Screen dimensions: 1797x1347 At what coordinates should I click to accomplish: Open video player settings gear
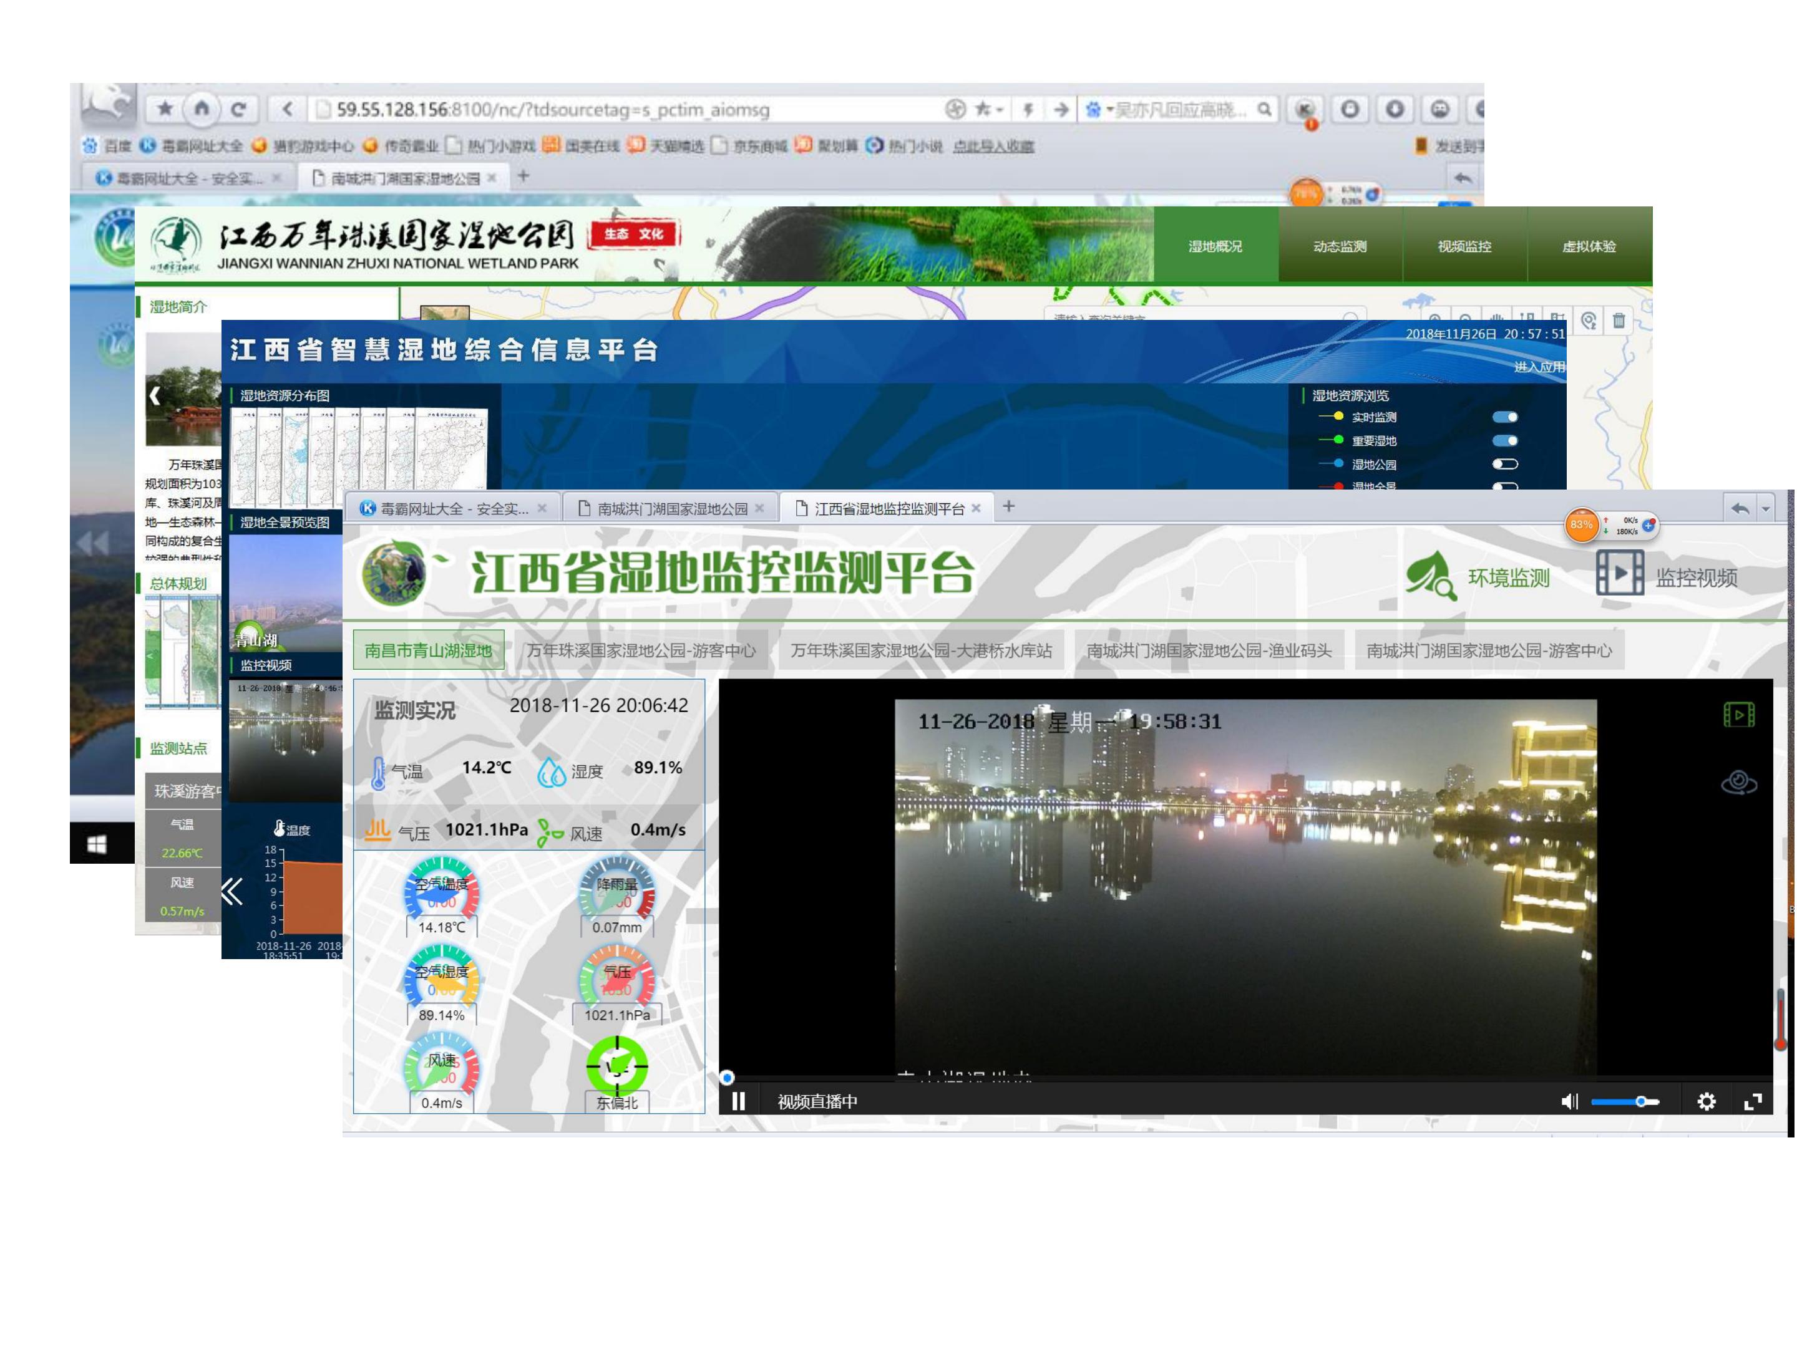[1706, 1101]
